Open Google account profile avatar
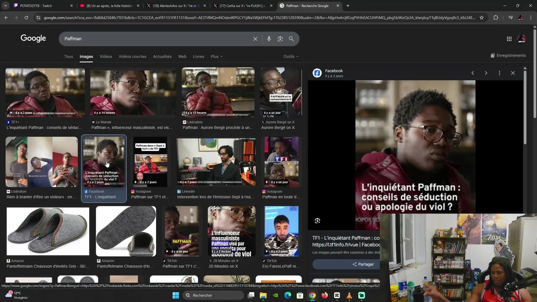This screenshot has width=537, height=302. pos(521,39)
